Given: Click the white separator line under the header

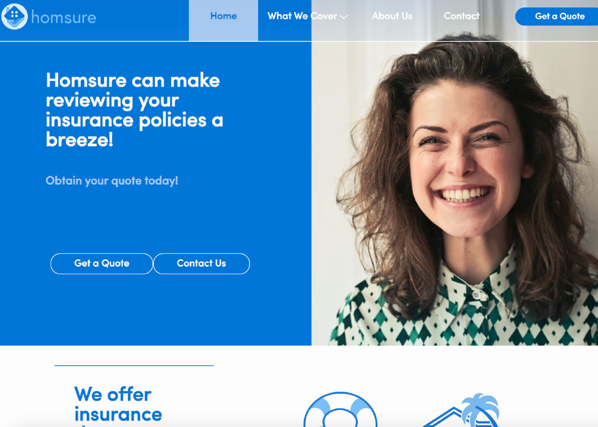Looking at the screenshot, I should coord(299,41).
